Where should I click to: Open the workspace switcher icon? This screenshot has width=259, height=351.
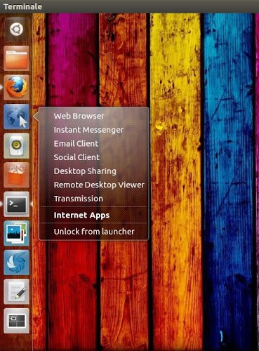(16, 321)
